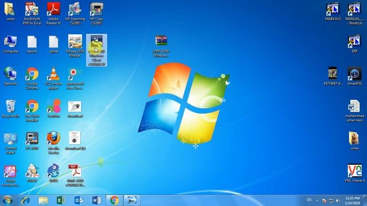Screen dimensions: 367x206
Task: Launch VNC Viewer 4 shortcut
Action: pos(354,173)
